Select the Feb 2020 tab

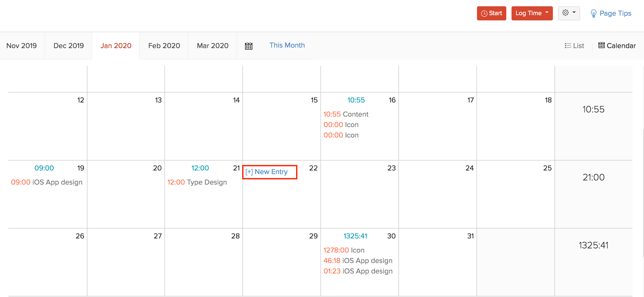[163, 45]
